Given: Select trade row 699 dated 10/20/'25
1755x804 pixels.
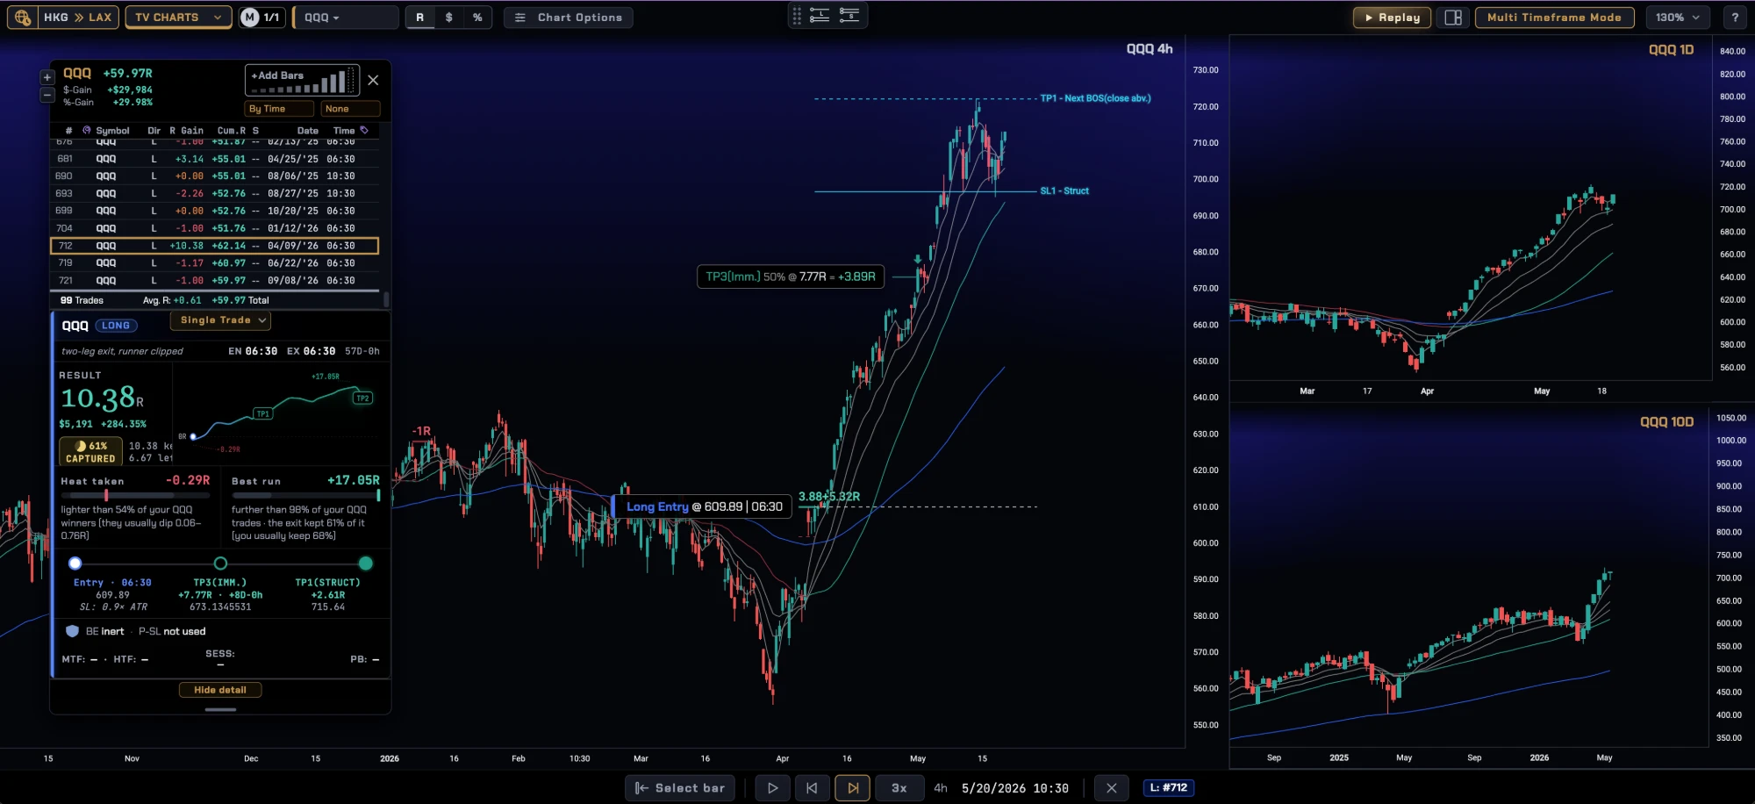Looking at the screenshot, I should 215,211.
